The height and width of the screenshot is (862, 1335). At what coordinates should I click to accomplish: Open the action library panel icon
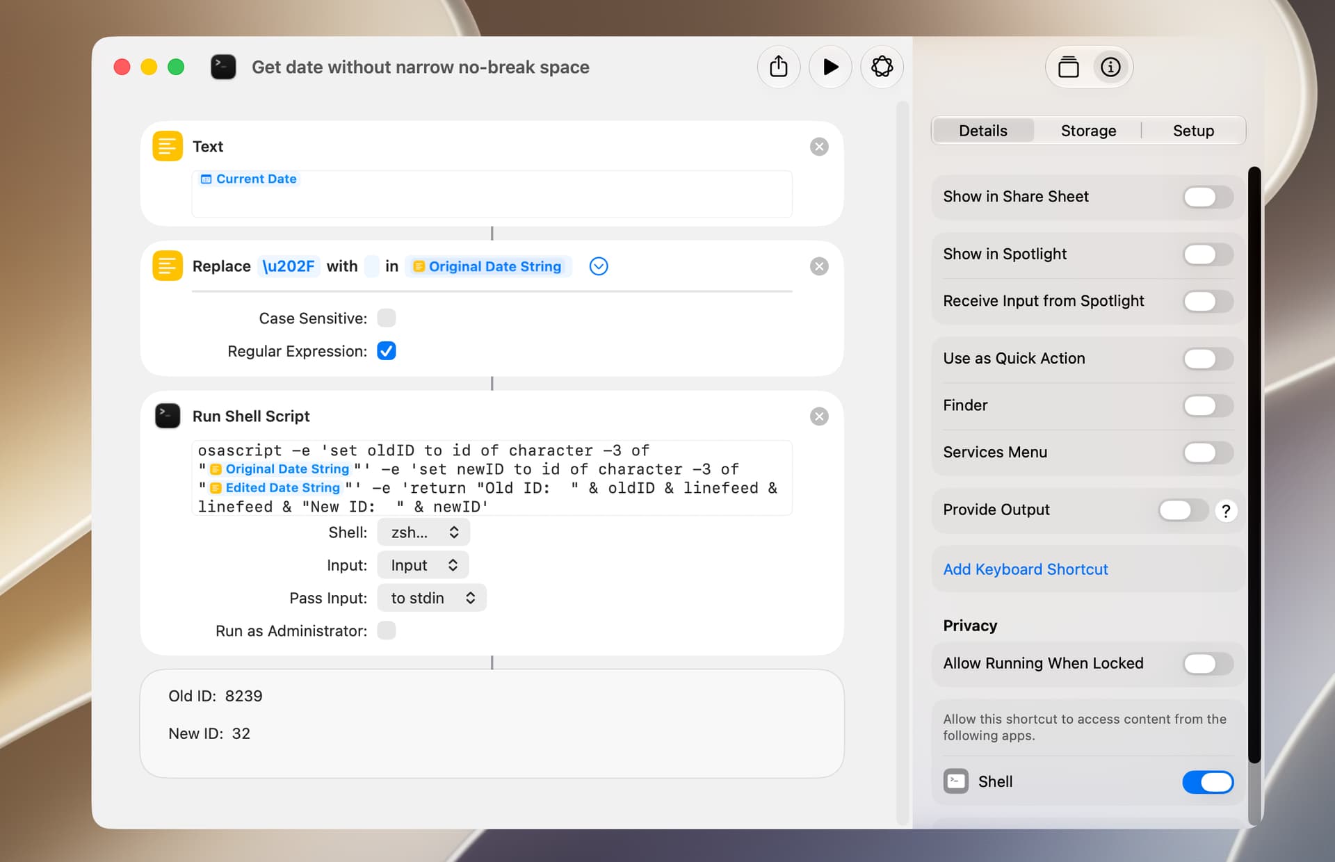pyautogui.click(x=1069, y=67)
